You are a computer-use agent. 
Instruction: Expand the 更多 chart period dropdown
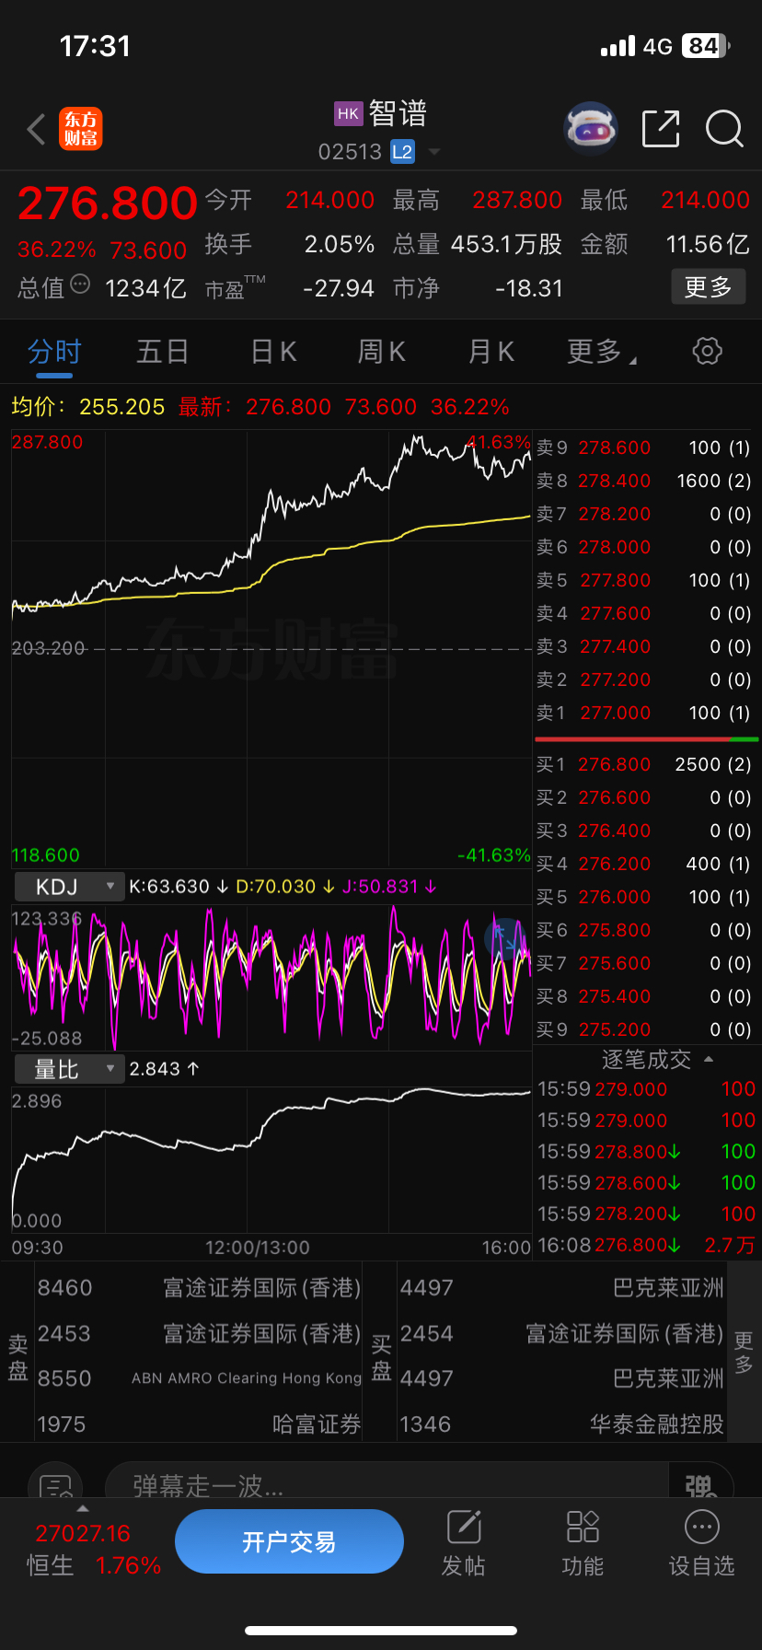[602, 352]
